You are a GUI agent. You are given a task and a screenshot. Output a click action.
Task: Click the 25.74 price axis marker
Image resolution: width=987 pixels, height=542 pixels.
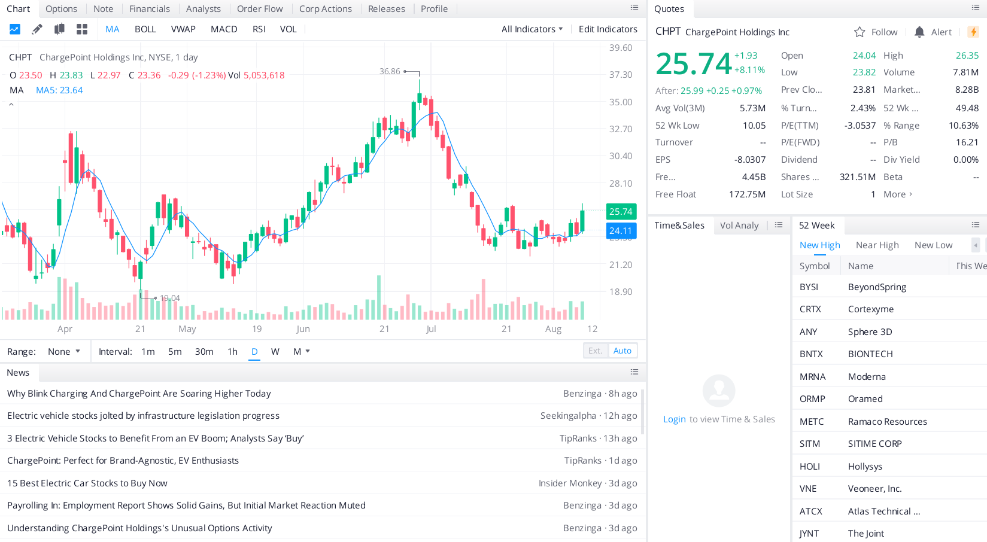pos(621,211)
